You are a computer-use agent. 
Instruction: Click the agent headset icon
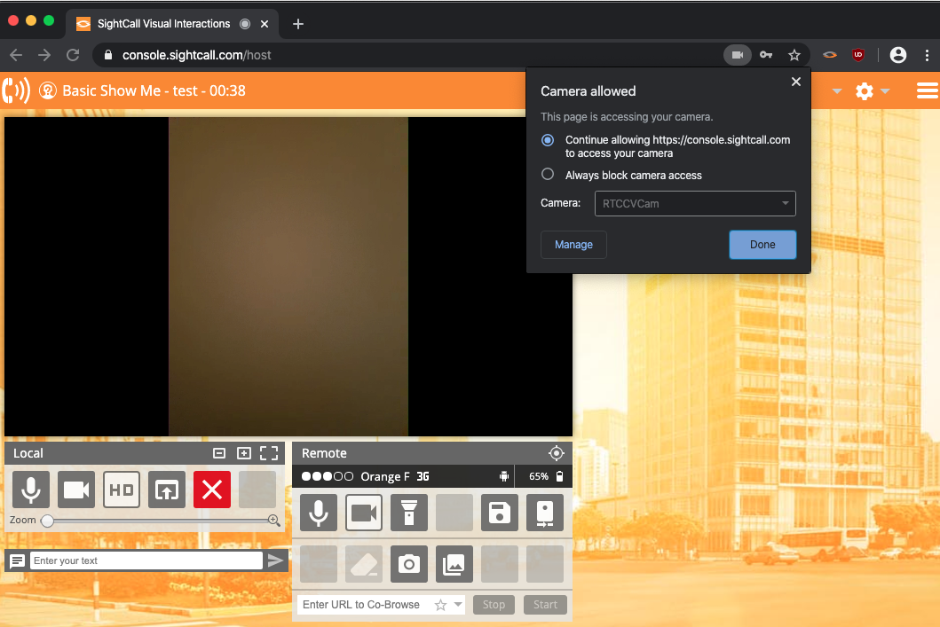point(47,91)
